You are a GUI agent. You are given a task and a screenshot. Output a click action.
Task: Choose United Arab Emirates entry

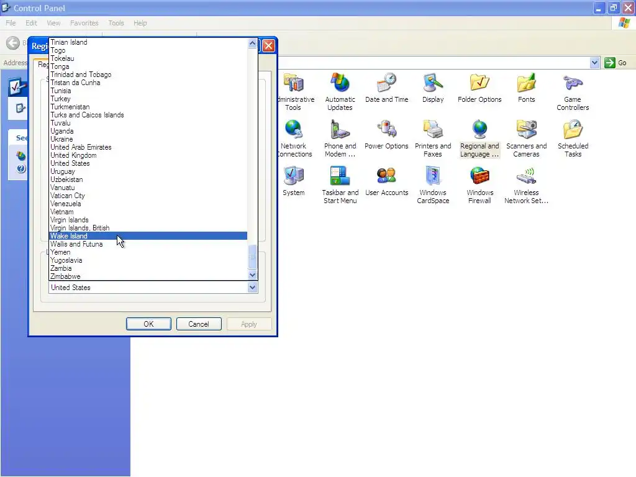[148, 147]
